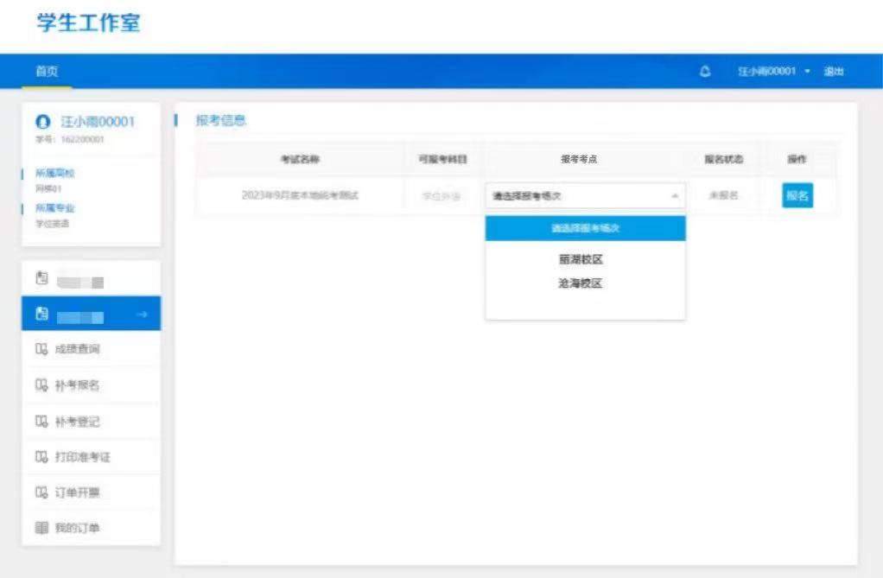Click the icon next to 打印准考证
Screen dimensions: 883x578
coord(41,457)
